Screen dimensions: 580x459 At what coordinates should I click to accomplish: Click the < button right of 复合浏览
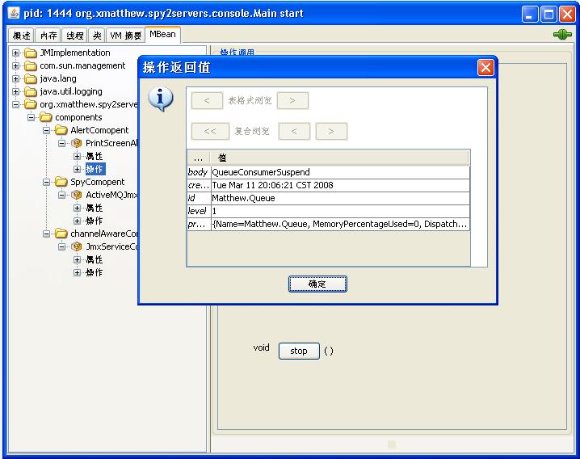click(x=294, y=132)
